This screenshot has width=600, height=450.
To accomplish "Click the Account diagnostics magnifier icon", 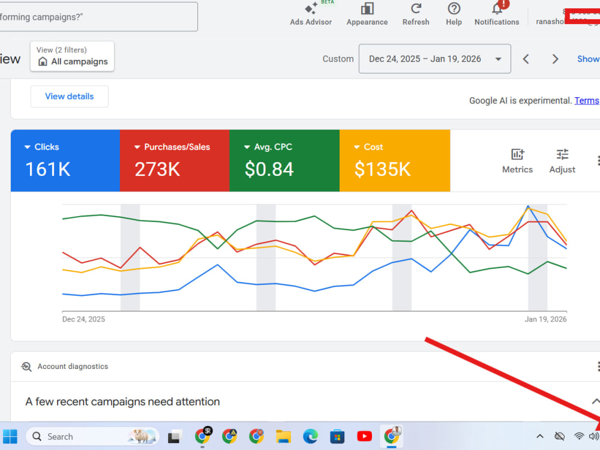I will [x=26, y=367].
